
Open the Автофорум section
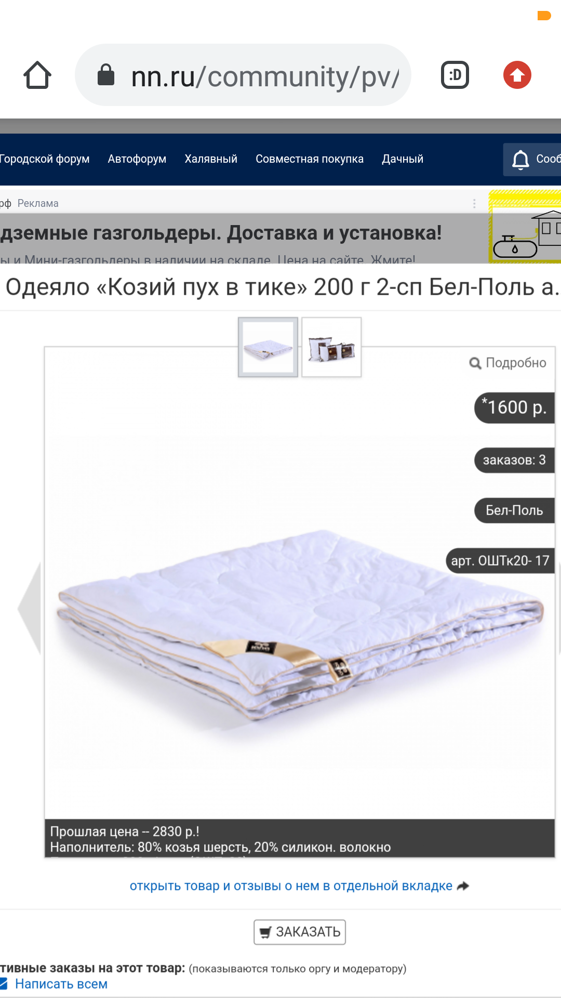pyautogui.click(x=137, y=159)
